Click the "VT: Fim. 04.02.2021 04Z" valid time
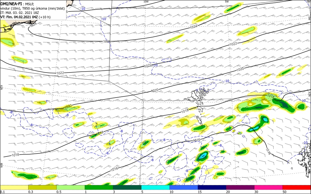The width and height of the screenshot is (311, 194). (19, 17)
